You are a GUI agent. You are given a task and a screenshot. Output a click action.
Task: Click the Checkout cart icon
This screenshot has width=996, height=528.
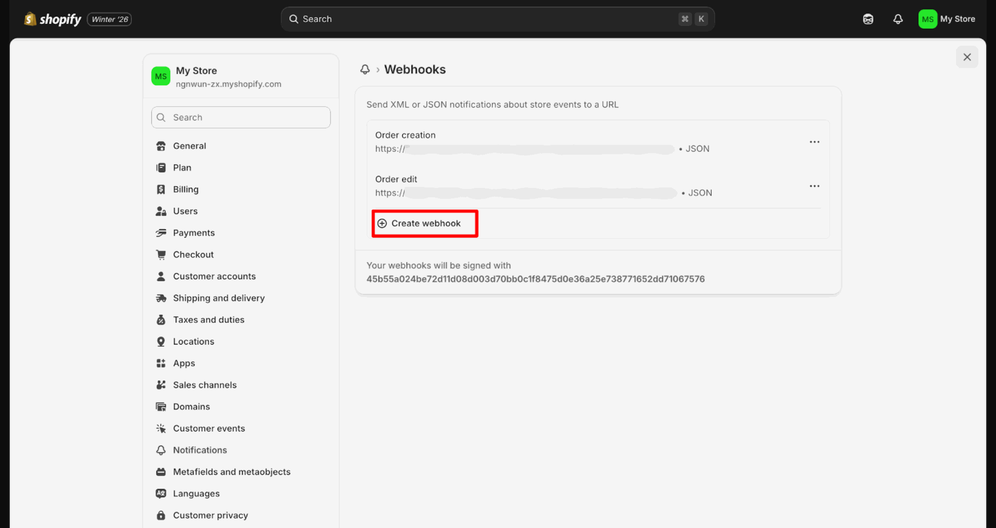tap(161, 255)
